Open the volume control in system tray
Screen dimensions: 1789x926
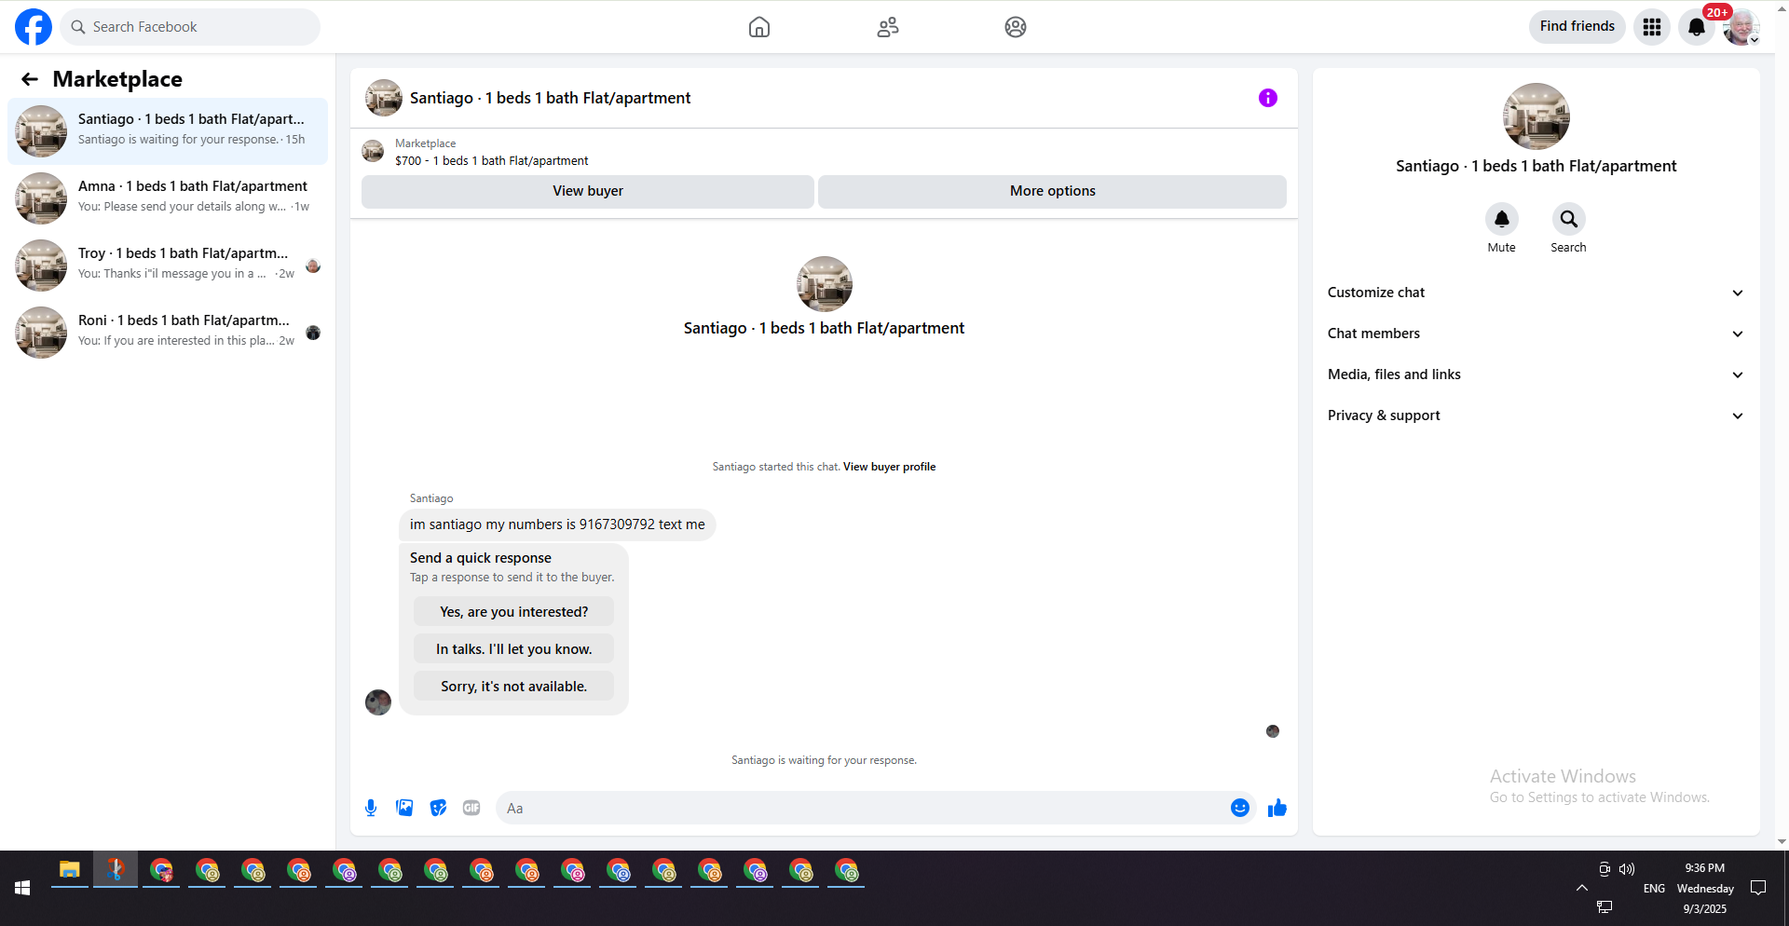tap(1627, 869)
